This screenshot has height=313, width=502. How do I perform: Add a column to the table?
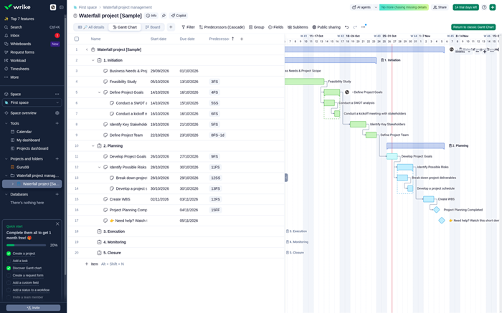[242, 39]
